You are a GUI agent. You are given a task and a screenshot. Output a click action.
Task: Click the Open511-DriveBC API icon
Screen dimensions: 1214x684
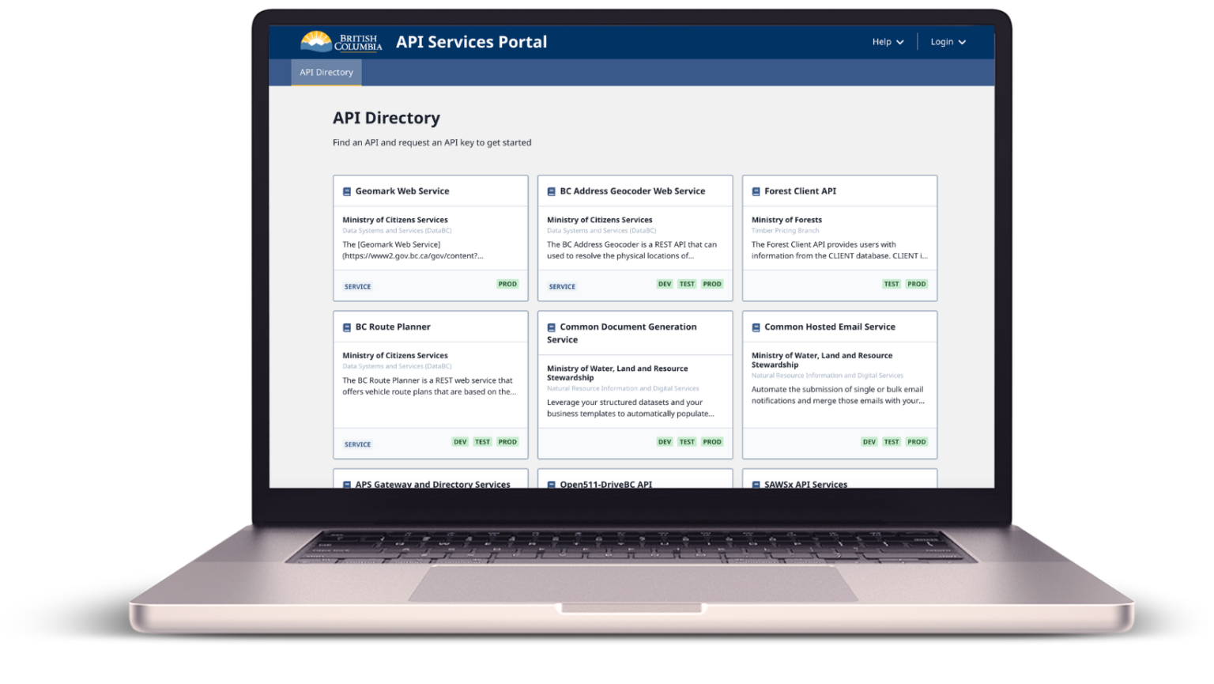pos(551,484)
